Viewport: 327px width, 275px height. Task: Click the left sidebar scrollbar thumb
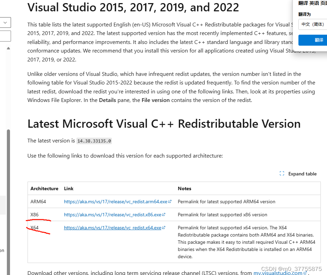pos(8,202)
